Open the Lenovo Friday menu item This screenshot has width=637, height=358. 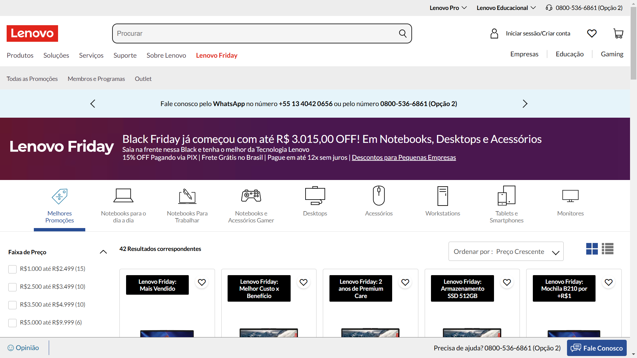pyautogui.click(x=217, y=55)
